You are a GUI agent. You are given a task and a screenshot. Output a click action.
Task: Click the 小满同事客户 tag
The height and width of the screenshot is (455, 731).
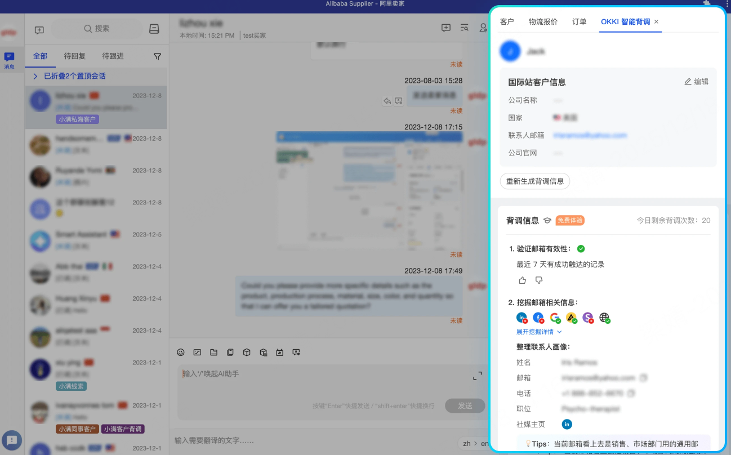(x=77, y=429)
